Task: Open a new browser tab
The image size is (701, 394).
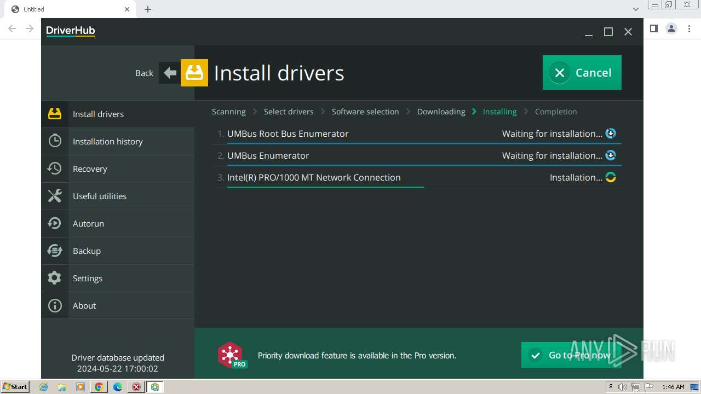Action: click(148, 9)
